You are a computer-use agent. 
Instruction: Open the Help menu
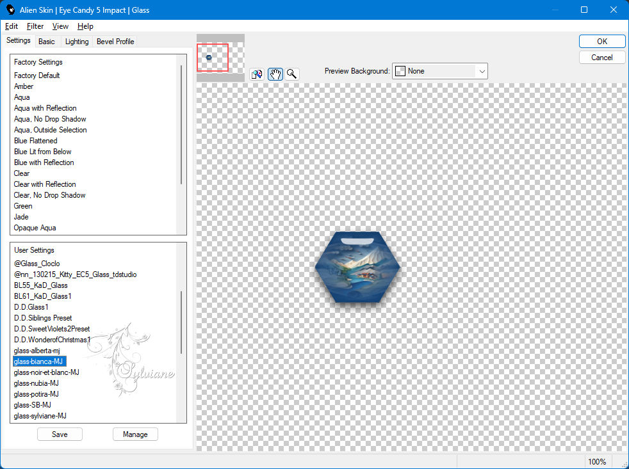pos(85,26)
